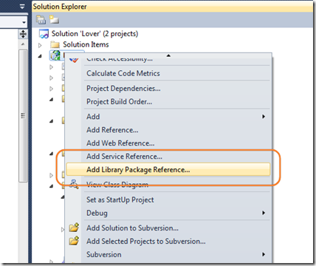
Task: Click the Add Solution to Subversion folder icon
Action: 74,228
